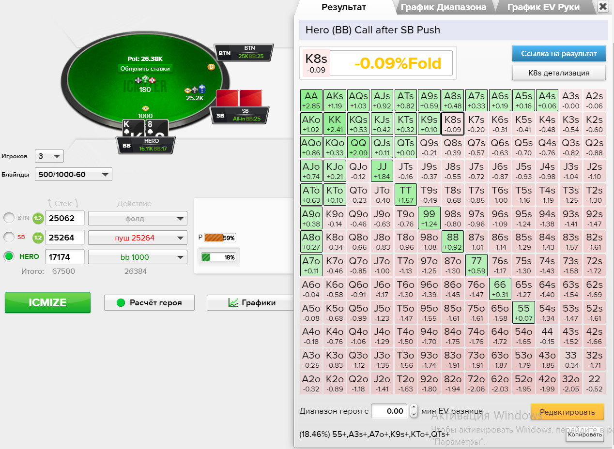This screenshot has height=449, width=614.
Task: Click the call range 18% bar
Action: pyautogui.click(x=218, y=257)
